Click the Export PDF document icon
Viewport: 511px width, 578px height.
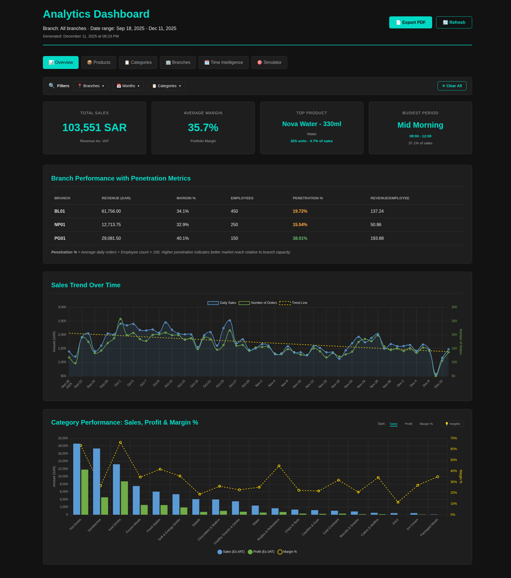(x=398, y=22)
